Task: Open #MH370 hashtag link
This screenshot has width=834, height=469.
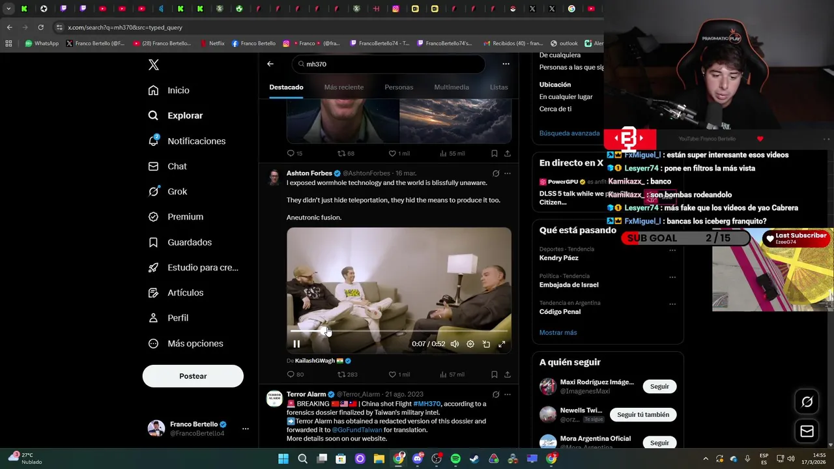Action: (427, 404)
